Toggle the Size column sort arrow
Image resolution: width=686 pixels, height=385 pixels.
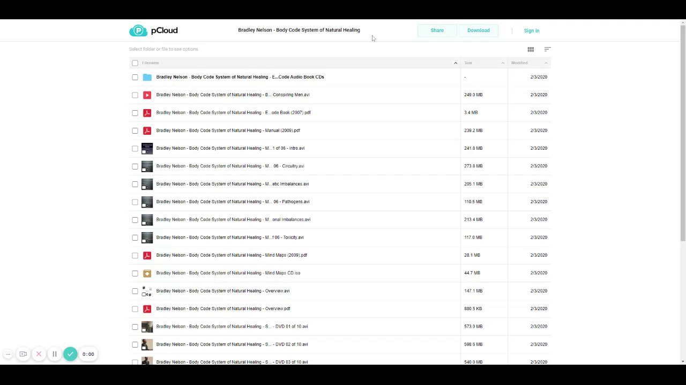click(x=503, y=63)
